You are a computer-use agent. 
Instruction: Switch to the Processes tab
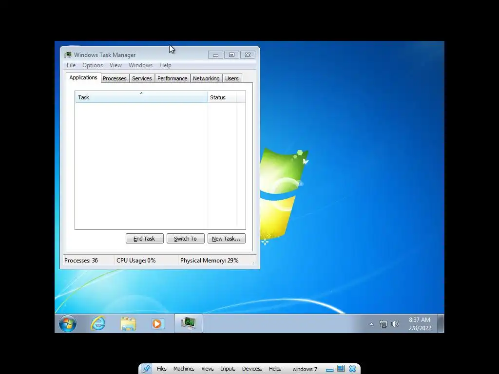coord(115,78)
